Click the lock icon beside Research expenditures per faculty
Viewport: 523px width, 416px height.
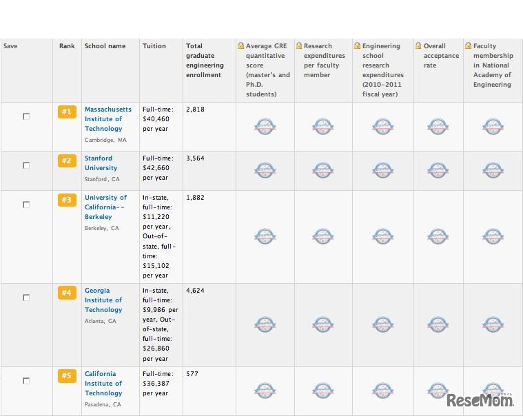pyautogui.click(x=299, y=45)
